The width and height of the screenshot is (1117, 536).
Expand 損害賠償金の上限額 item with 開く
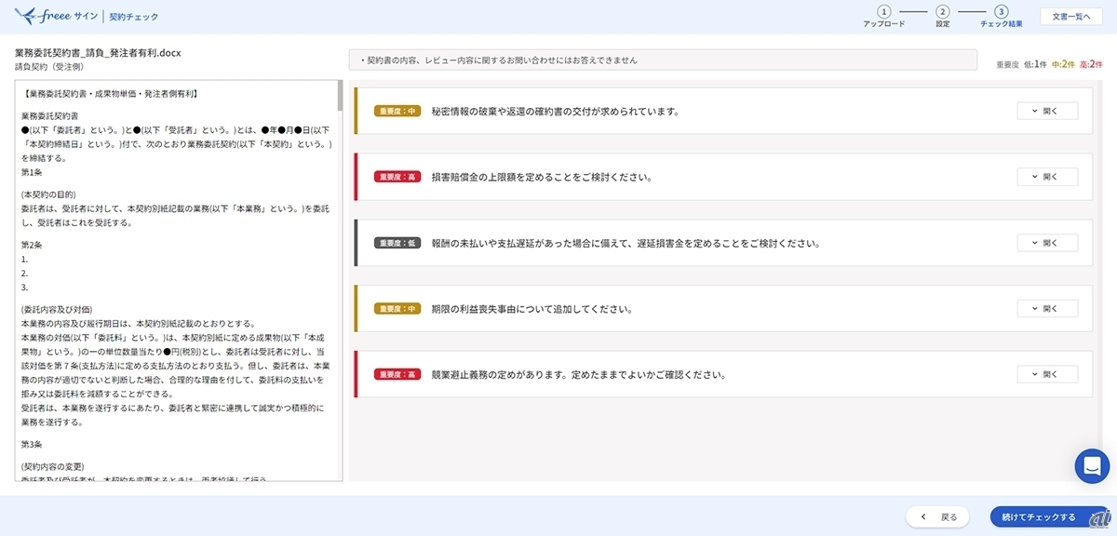(x=1047, y=177)
